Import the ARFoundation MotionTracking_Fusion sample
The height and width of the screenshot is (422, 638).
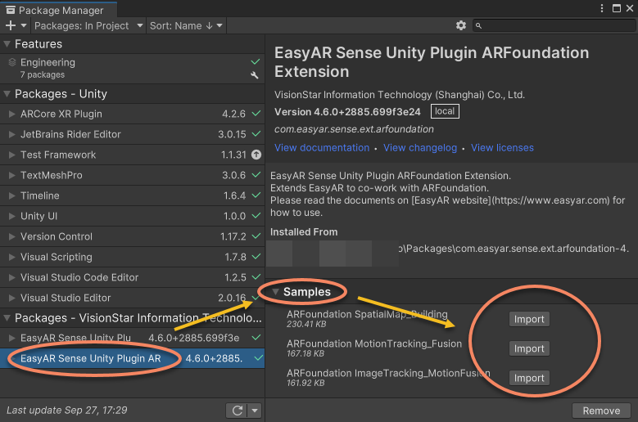pos(529,348)
